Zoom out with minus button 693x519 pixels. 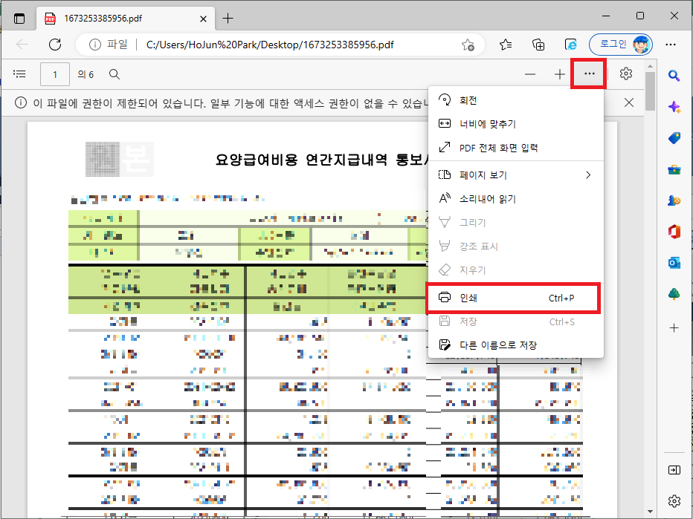click(x=530, y=74)
